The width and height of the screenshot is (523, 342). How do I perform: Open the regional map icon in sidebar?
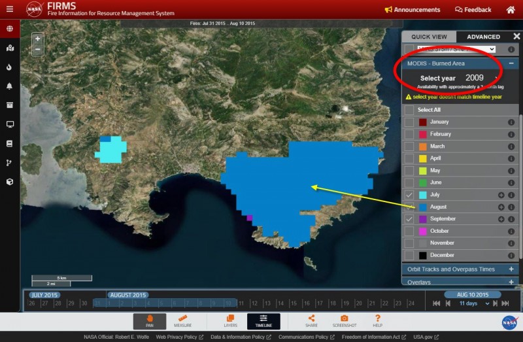(10, 48)
